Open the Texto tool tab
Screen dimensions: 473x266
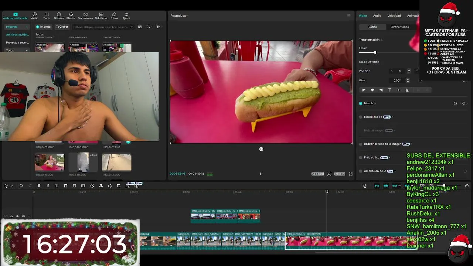coord(47,16)
